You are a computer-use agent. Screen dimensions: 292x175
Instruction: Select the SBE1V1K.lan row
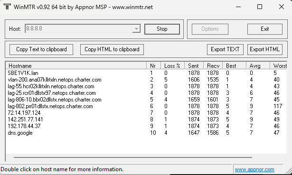coord(146,73)
